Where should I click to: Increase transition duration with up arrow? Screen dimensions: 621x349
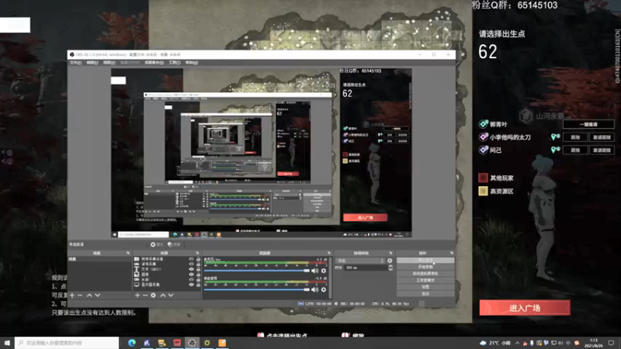(390, 266)
